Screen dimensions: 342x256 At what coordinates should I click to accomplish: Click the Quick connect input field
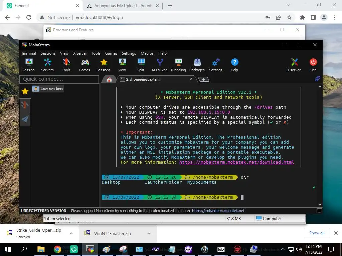[x=59, y=79]
